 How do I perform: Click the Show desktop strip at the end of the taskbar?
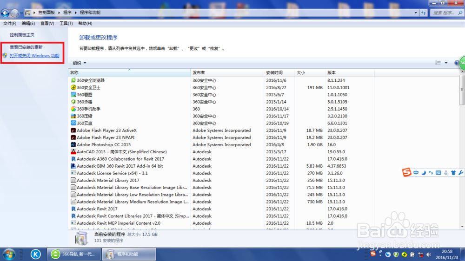(x=463, y=254)
